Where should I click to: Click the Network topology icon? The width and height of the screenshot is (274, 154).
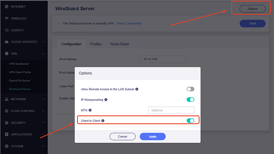pyautogui.click(x=7, y=99)
